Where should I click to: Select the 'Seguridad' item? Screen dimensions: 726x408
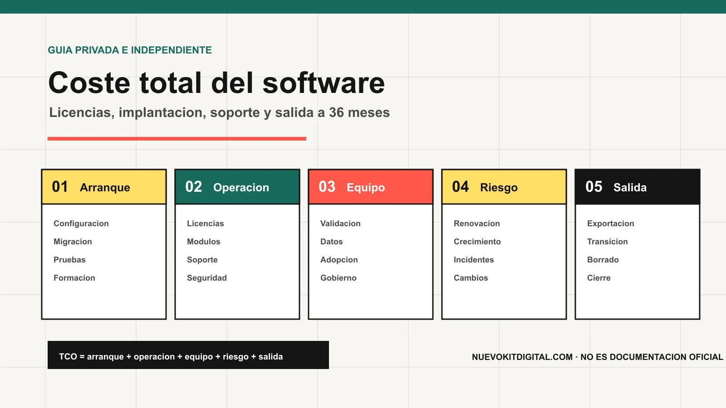(x=207, y=278)
